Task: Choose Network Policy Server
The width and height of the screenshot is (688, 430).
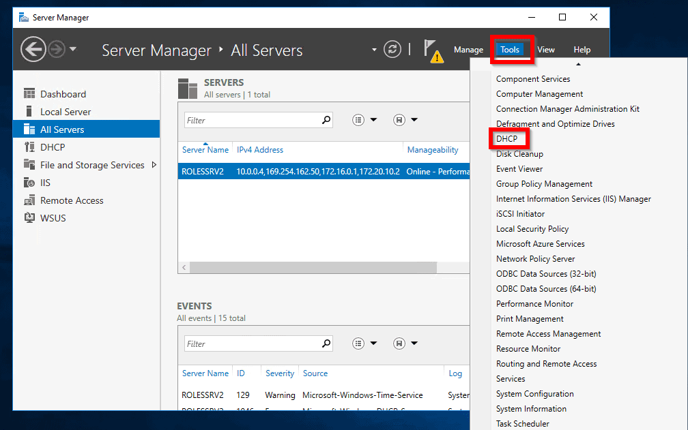Action: (x=535, y=259)
